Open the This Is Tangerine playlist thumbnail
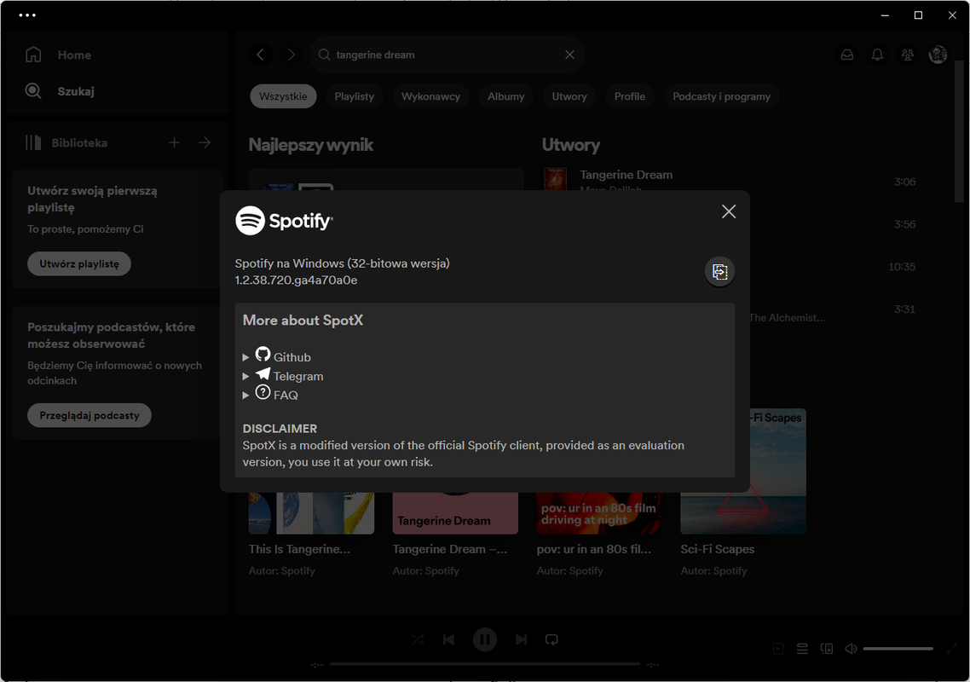This screenshot has height=682, width=970. tap(311, 513)
